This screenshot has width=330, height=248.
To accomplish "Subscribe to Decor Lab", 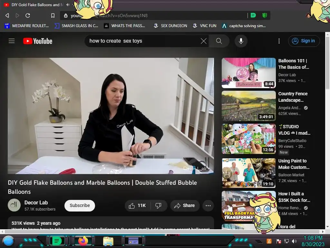I will click(x=80, y=205).
